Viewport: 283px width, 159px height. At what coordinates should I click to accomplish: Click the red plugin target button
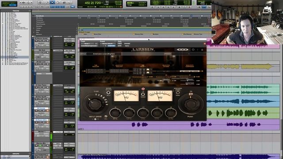(x=204, y=44)
